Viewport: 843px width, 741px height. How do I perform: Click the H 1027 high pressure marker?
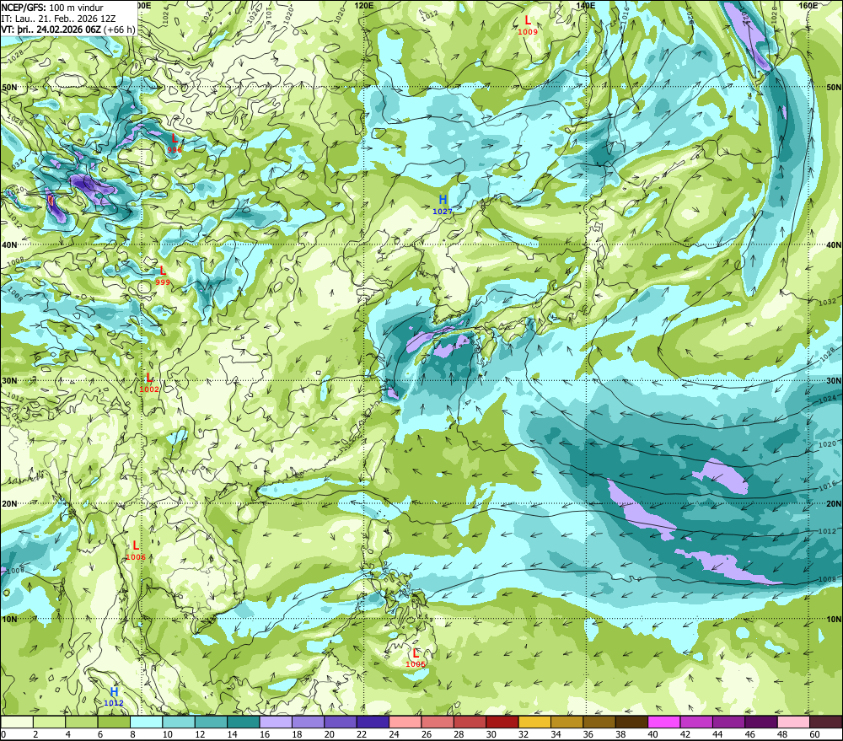click(443, 205)
